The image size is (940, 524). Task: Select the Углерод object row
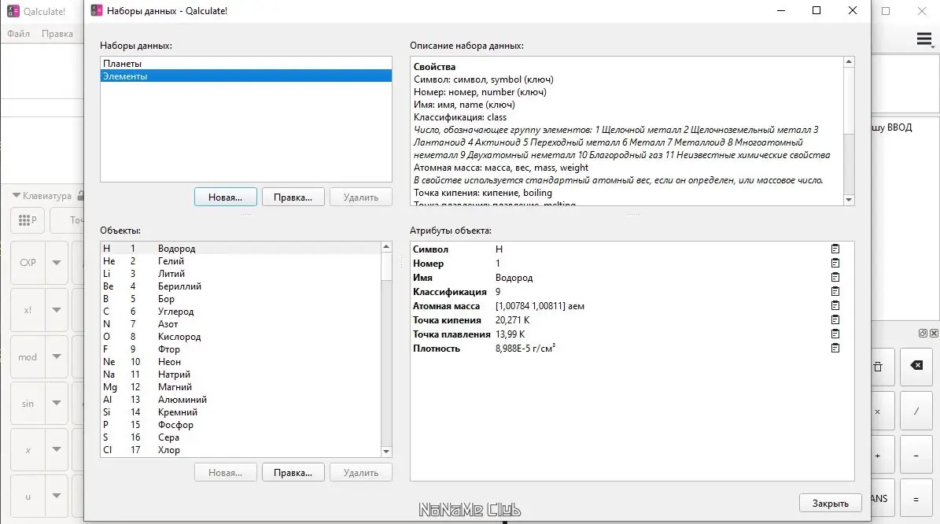(x=241, y=311)
